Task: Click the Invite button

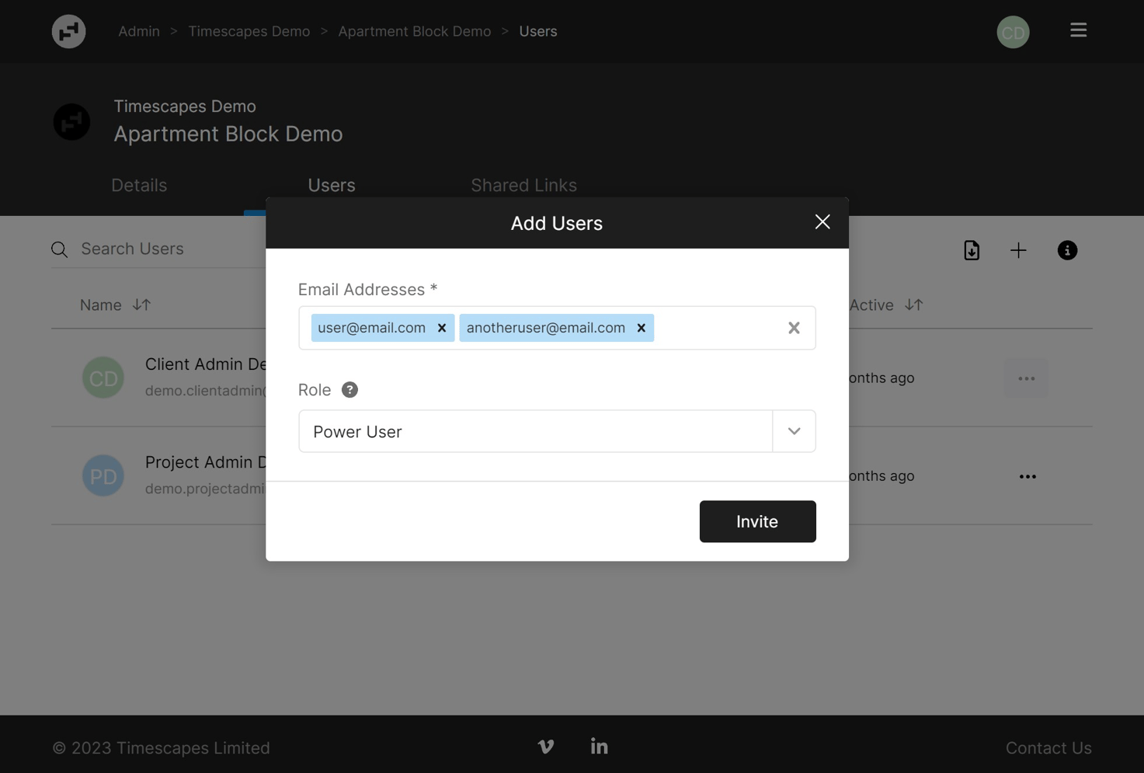Action: click(x=757, y=521)
